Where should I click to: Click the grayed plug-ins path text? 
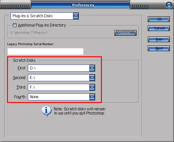[29, 33]
